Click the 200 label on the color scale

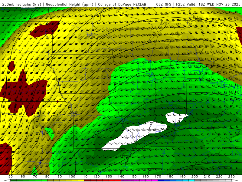coord(195,177)
